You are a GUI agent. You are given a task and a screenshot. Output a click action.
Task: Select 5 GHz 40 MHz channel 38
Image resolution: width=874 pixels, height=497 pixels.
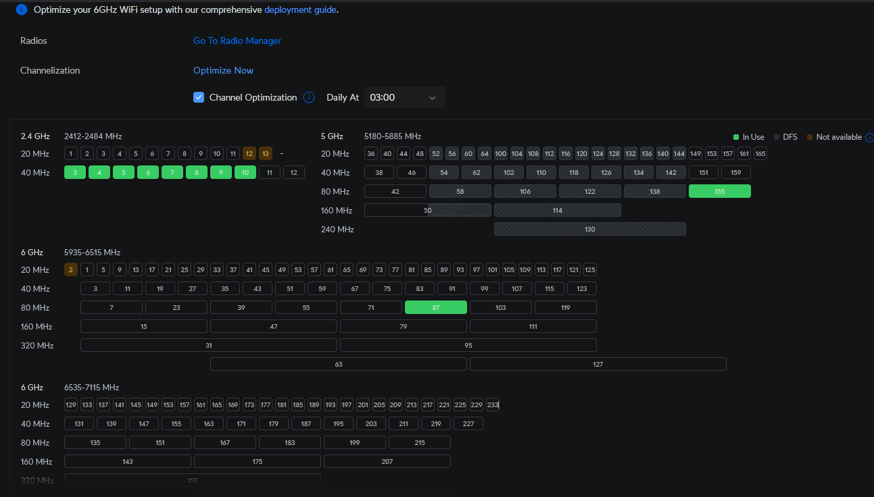click(379, 172)
